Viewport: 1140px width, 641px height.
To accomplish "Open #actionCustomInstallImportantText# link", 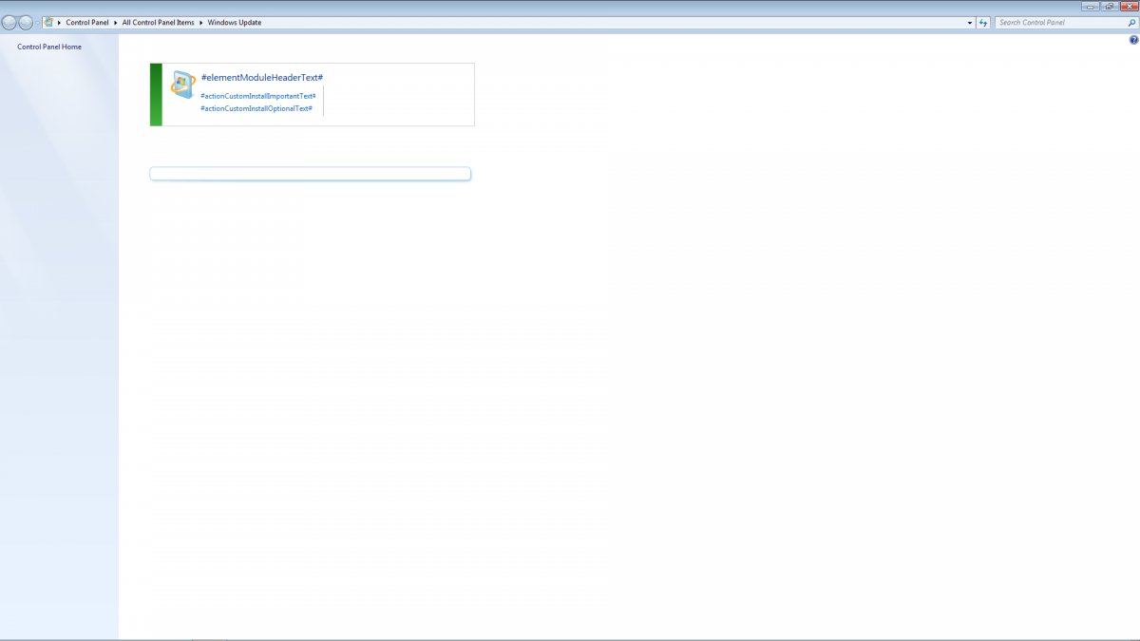I will [257, 96].
